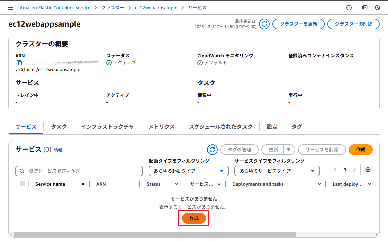Switch to the タスク tab
This screenshot has height=241, width=388.
click(x=59, y=127)
